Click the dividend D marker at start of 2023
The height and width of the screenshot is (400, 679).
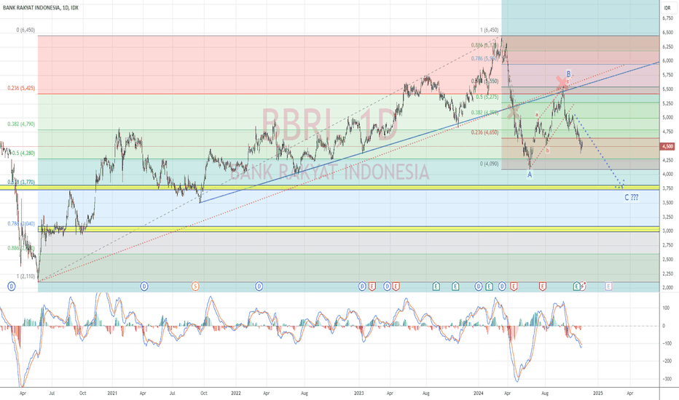[x=363, y=287]
